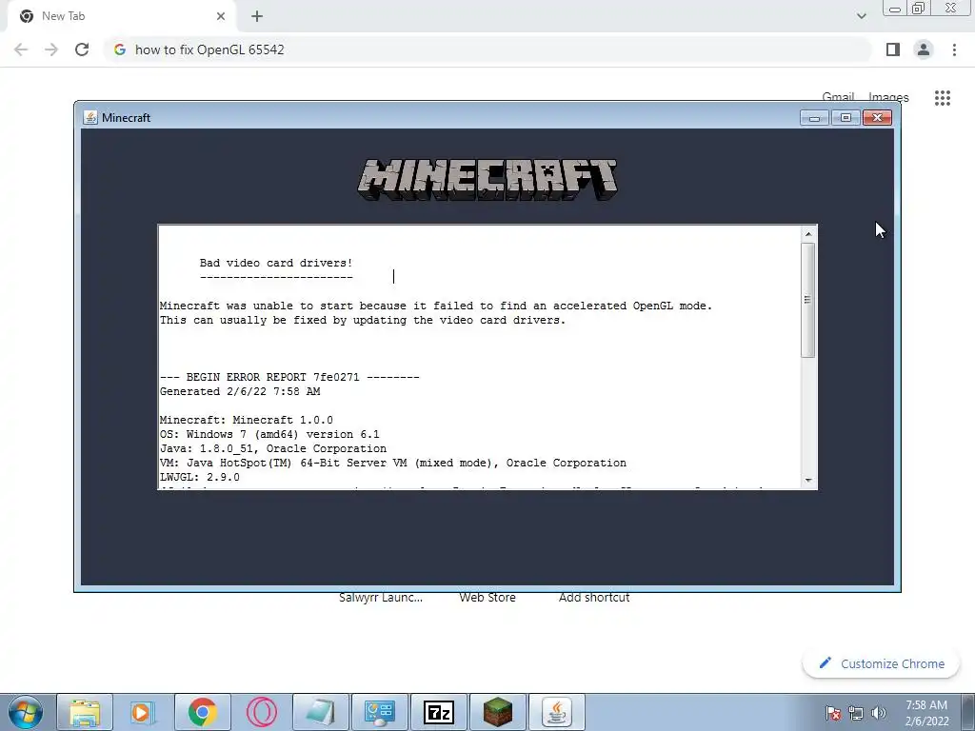
Task: Click the error report scrollbar thumb
Action: pos(808,300)
